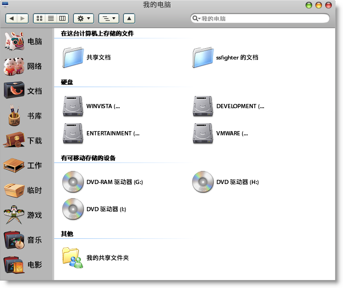Viewport: 343px width, 288px height.
Task: Open the gear action dropdown
Action: [x=84, y=18]
